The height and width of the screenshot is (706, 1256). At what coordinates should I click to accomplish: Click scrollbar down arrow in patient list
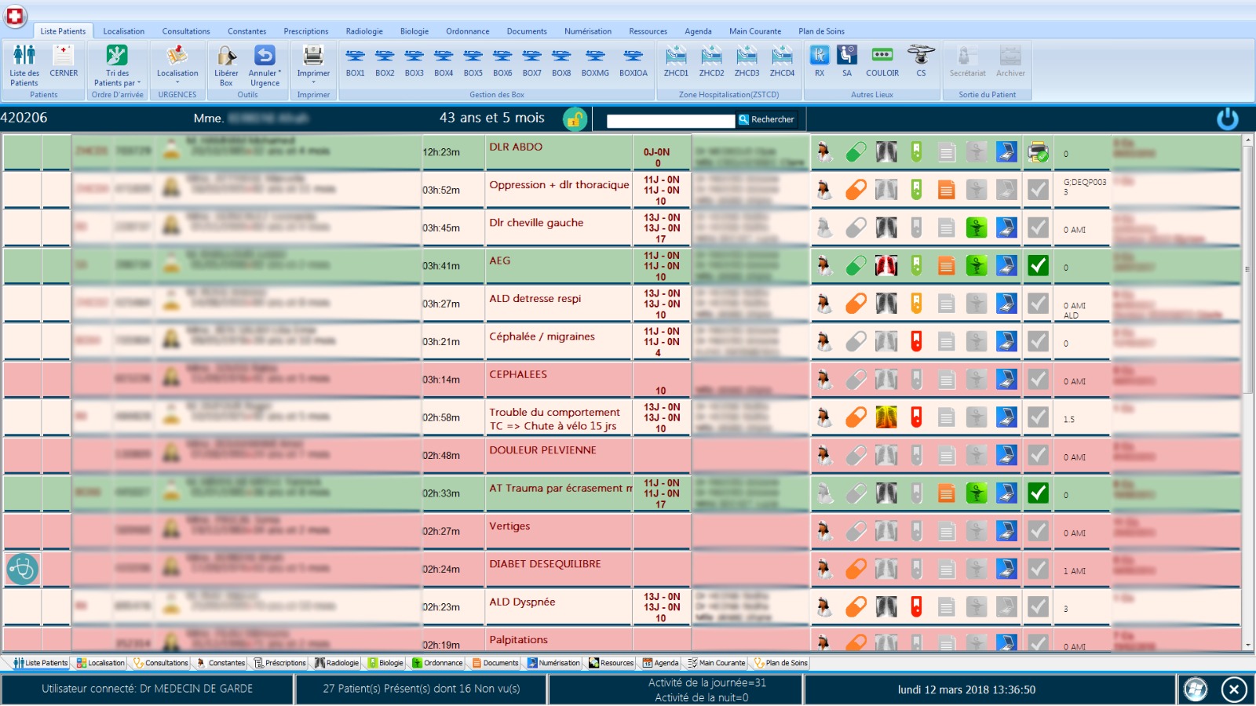pyautogui.click(x=1248, y=645)
